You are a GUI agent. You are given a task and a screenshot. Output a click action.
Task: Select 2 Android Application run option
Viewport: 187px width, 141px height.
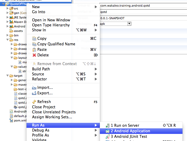tap(141, 131)
